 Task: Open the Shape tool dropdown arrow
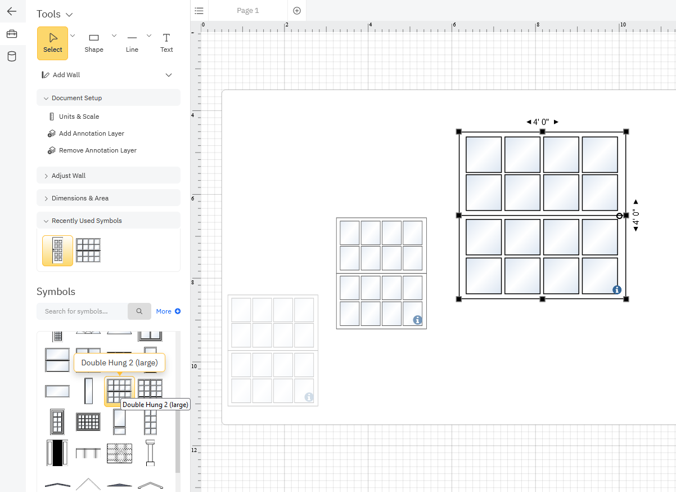click(x=114, y=35)
